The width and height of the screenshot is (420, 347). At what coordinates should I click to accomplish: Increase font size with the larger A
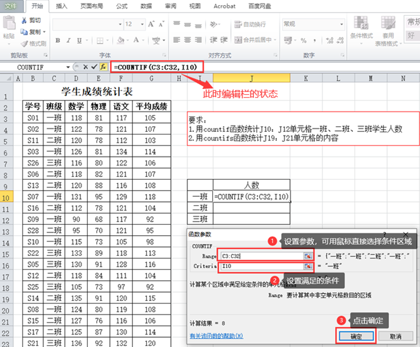(151, 24)
